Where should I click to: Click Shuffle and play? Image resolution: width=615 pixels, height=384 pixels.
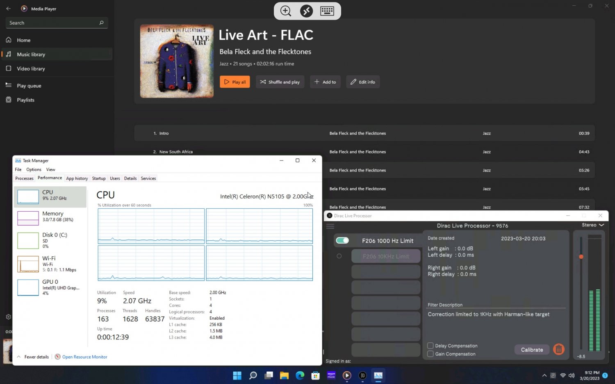[280, 82]
